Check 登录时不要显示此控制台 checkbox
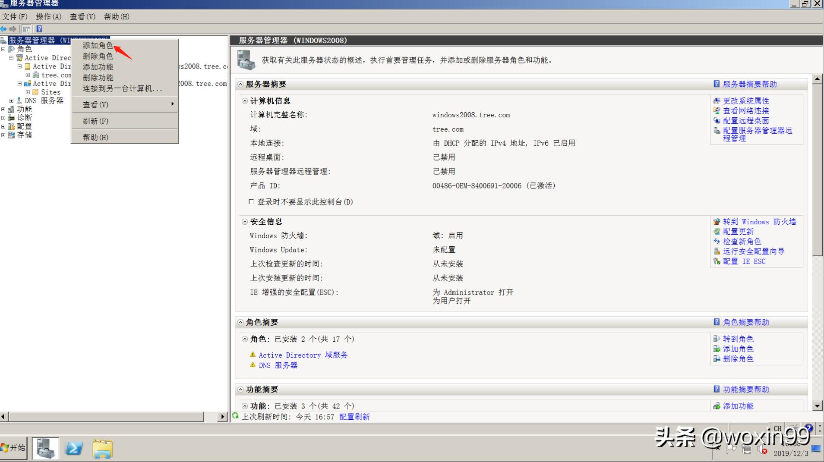This screenshot has height=462, width=824. pyautogui.click(x=252, y=201)
